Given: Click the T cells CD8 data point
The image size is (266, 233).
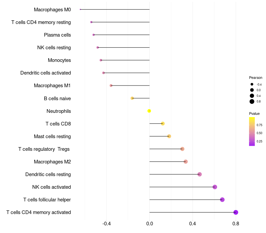Looking at the screenshot, I should tap(163, 123).
